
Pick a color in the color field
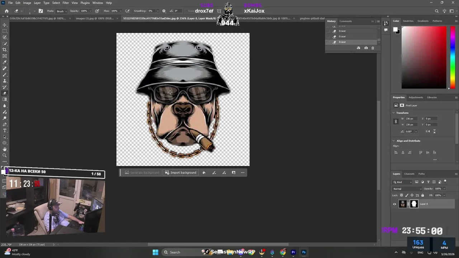[x=424, y=57]
